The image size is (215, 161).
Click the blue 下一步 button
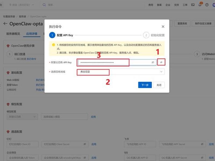(145, 85)
